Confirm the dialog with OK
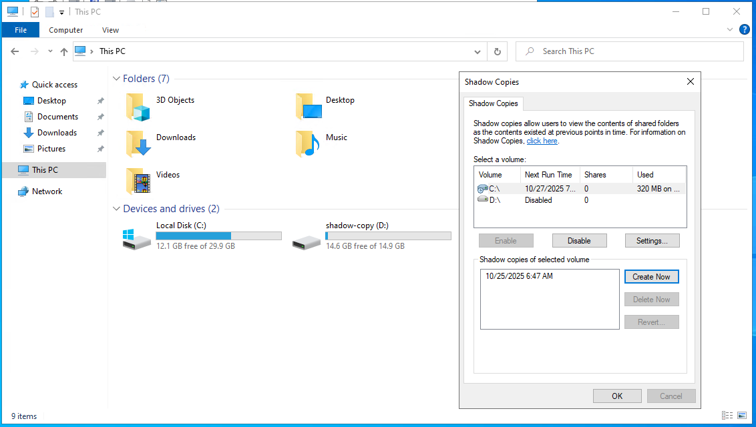756x427 pixels. (x=617, y=396)
